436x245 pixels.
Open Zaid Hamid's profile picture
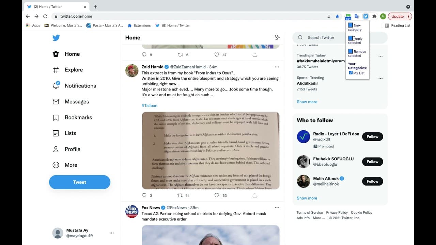[x=132, y=71]
